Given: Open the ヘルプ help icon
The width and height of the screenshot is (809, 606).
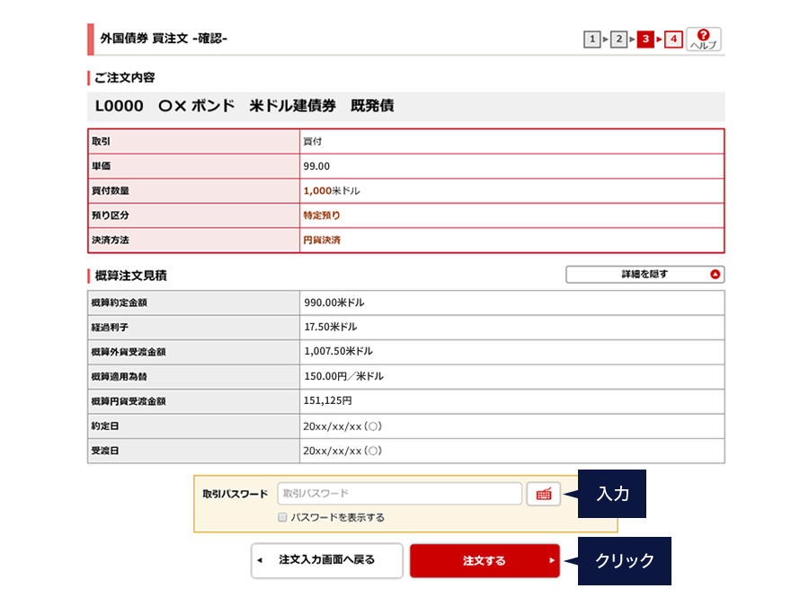Looking at the screenshot, I should pos(703,40).
